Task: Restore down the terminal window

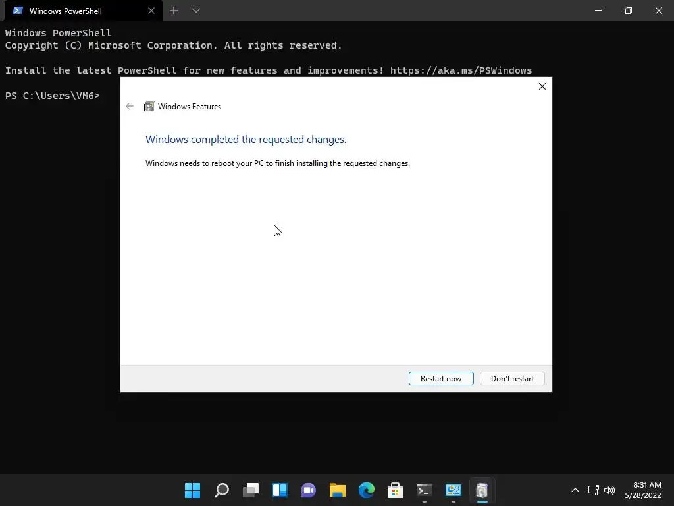Action: point(629,11)
